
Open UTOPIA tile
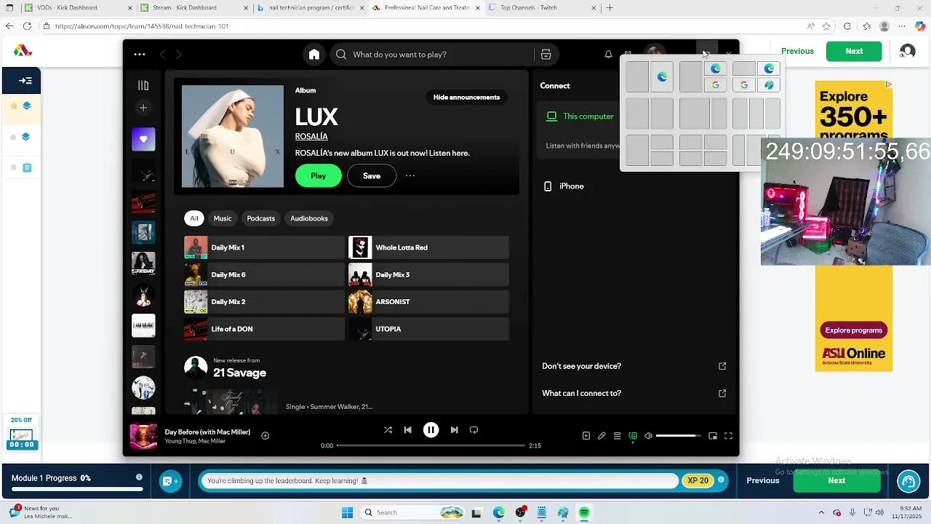(428, 329)
